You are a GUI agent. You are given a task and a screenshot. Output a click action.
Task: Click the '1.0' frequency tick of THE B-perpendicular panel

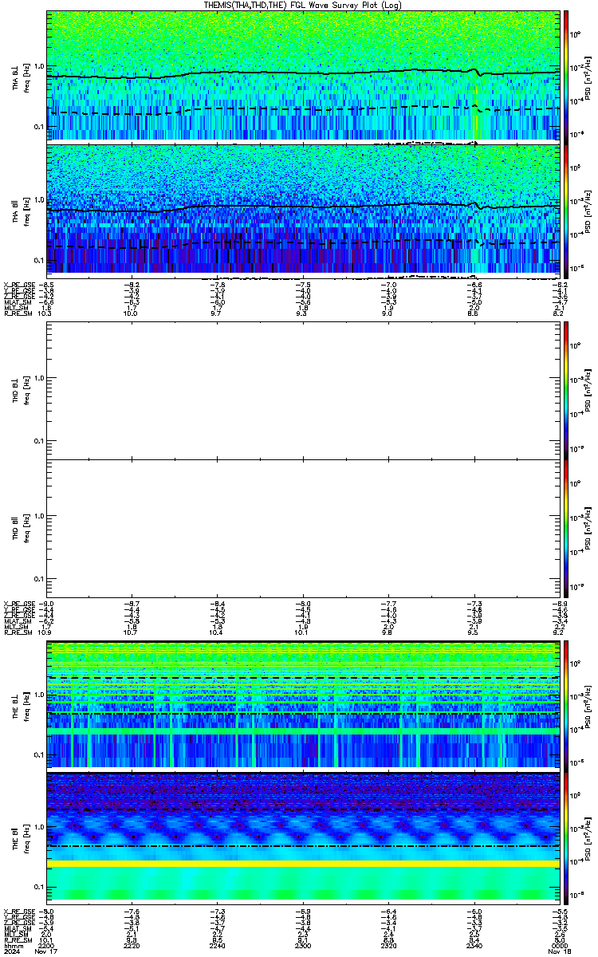coord(39,695)
